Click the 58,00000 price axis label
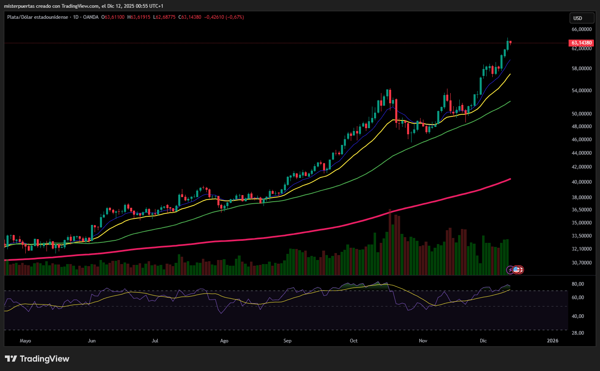This screenshot has height=371, width=600. [582, 69]
